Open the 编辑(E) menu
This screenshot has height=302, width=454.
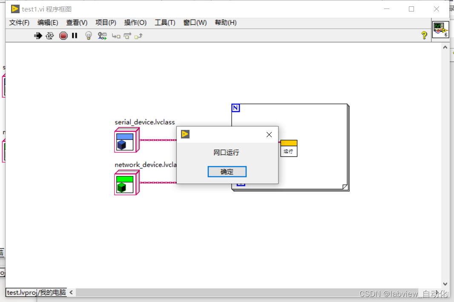coord(48,23)
